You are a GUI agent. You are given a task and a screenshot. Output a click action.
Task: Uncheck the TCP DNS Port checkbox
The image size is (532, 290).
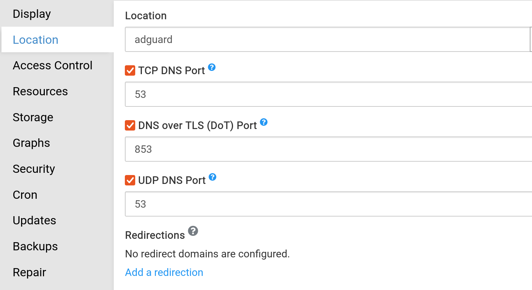coord(130,70)
